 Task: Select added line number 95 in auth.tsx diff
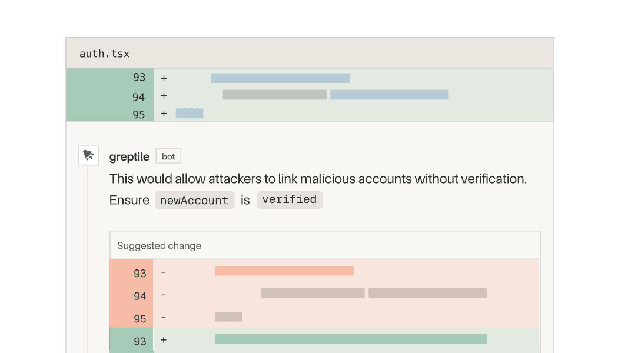coord(139,114)
